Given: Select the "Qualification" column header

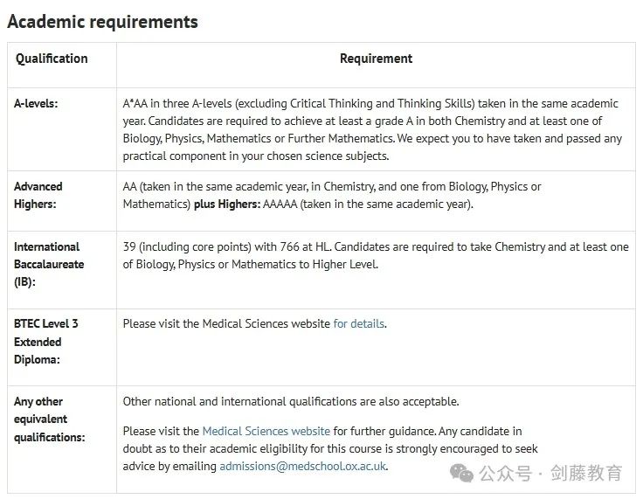Looking at the screenshot, I should coord(52,59).
